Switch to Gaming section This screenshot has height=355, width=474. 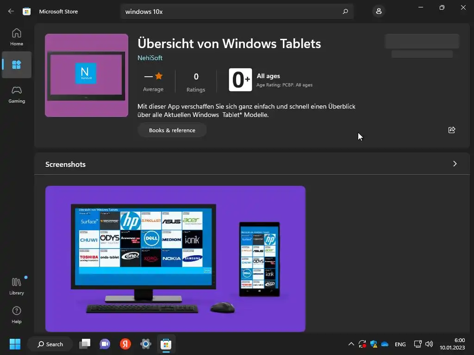coord(17,95)
